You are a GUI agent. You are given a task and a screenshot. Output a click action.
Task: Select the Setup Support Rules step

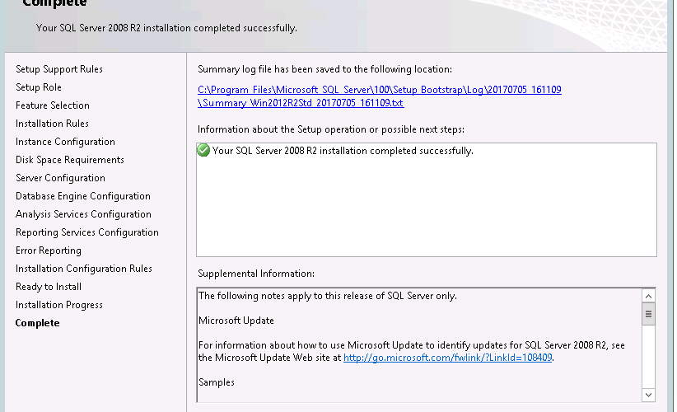click(59, 69)
